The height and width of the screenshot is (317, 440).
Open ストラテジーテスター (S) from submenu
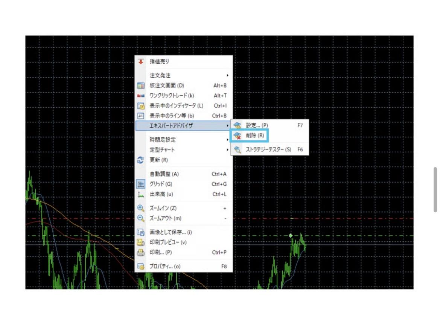(268, 149)
